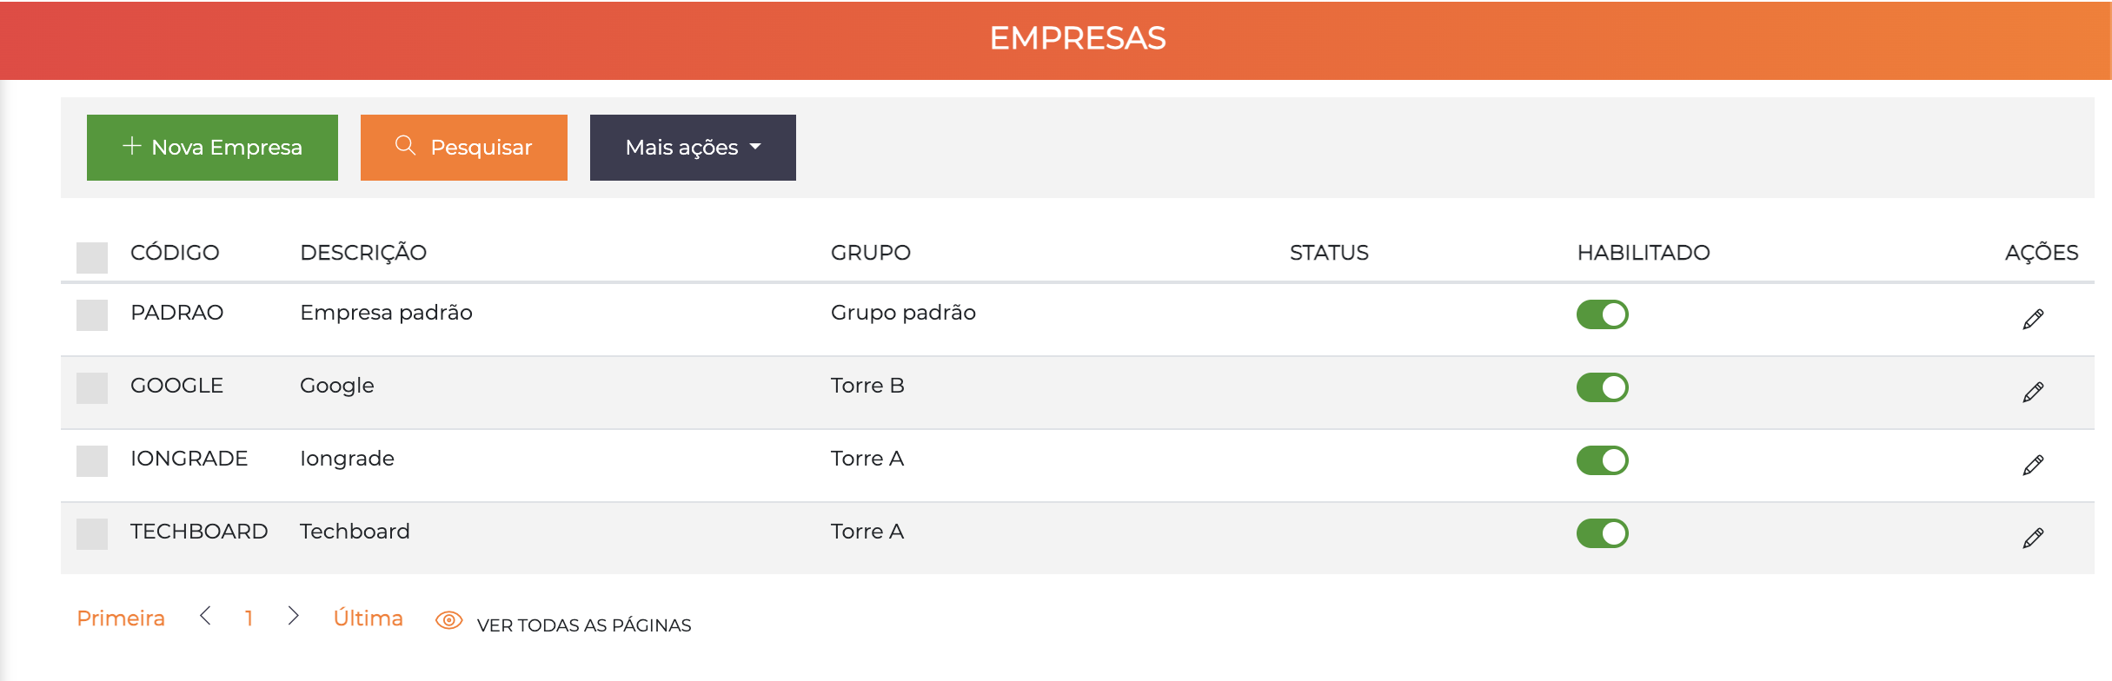The height and width of the screenshot is (681, 2112).
Task: Click the Nova Empresa button
Action: (x=211, y=146)
